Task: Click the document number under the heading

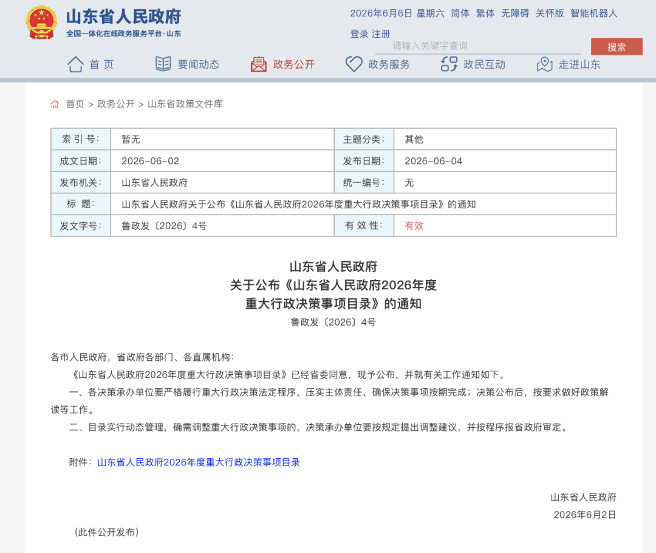Action: click(x=333, y=322)
